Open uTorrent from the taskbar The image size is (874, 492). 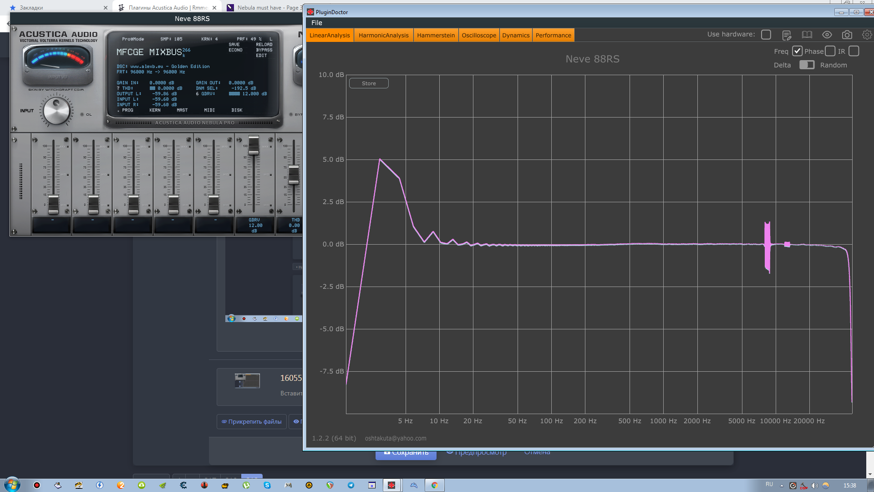246,485
